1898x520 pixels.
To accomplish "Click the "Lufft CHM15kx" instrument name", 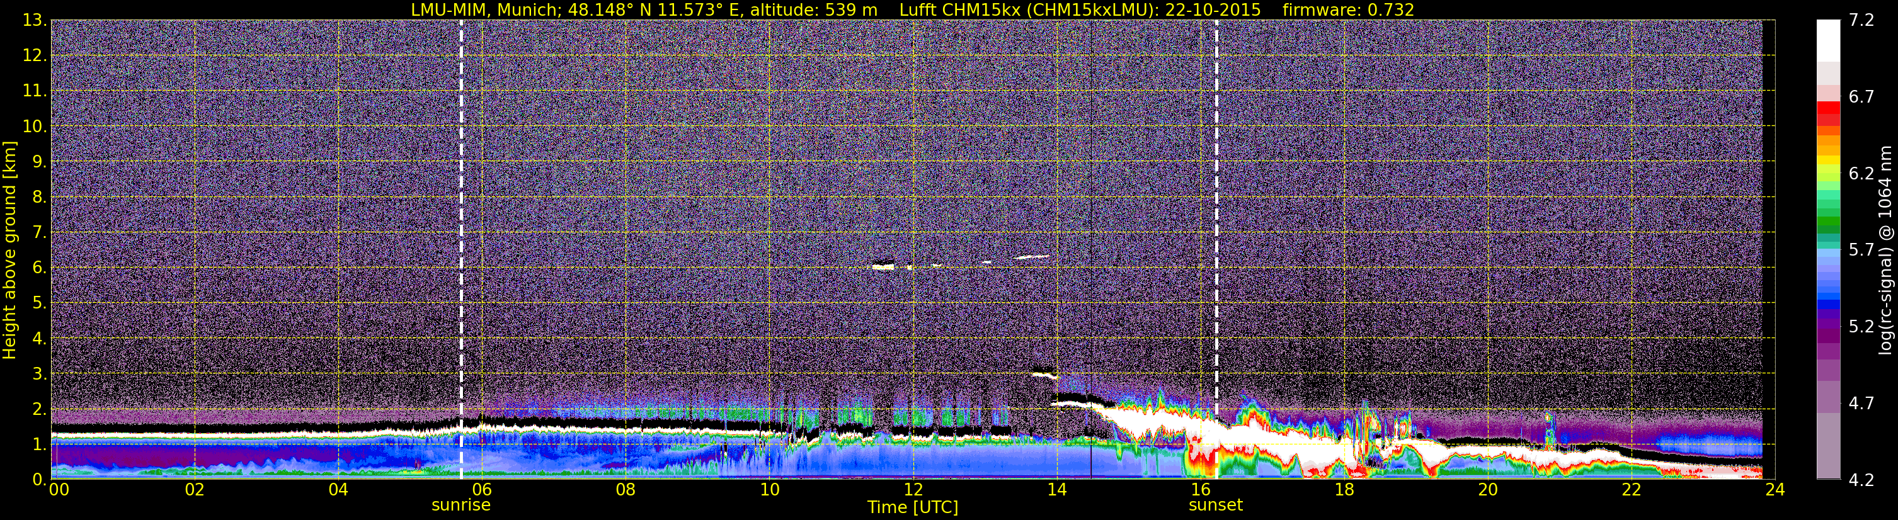I will tap(960, 9).
